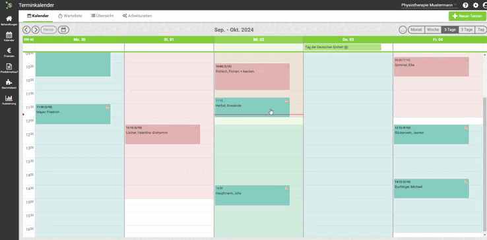This screenshot has width=487, height=240.
Task: Click the Heute button
Action: [x=49, y=30]
